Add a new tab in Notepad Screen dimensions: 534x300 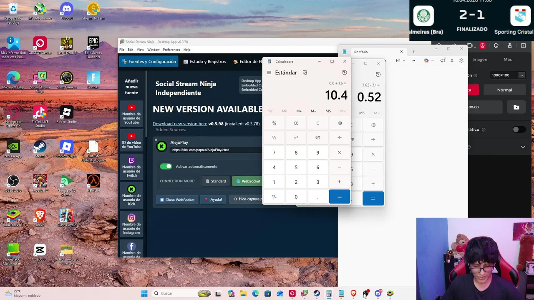413,52
